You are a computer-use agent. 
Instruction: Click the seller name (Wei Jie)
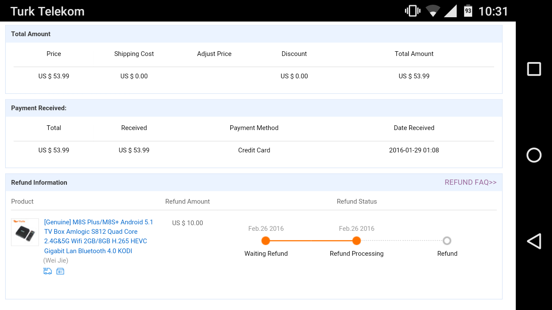pos(56,260)
